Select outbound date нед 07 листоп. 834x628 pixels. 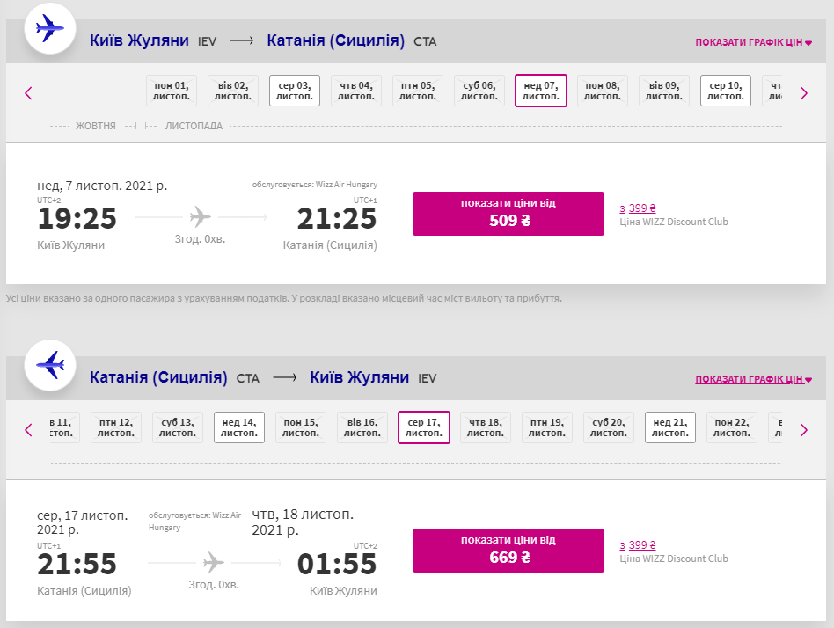(x=540, y=91)
